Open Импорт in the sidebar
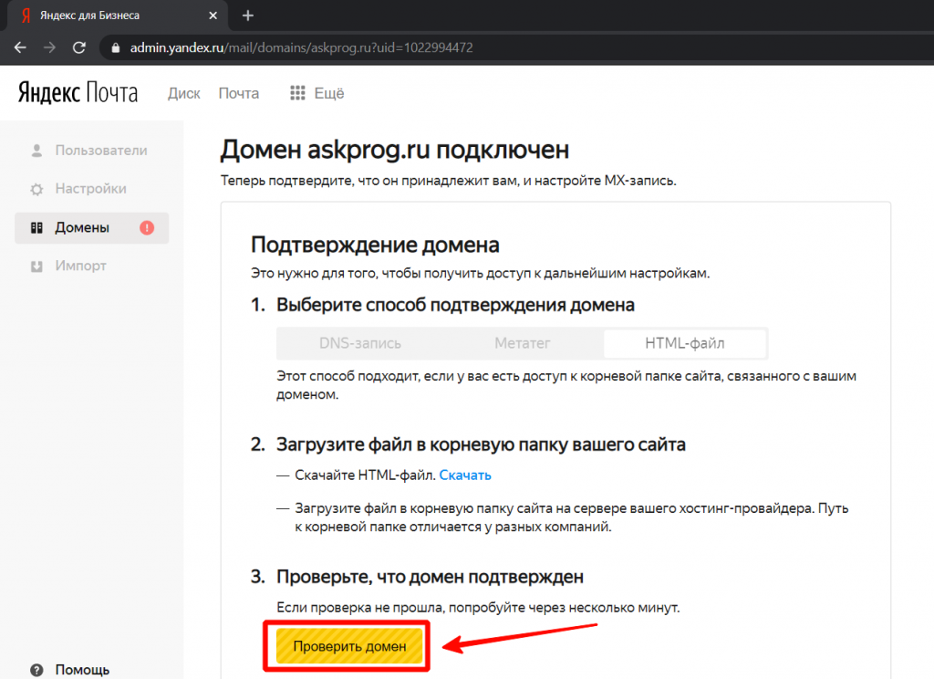Image resolution: width=934 pixels, height=679 pixels. pyautogui.click(x=80, y=266)
